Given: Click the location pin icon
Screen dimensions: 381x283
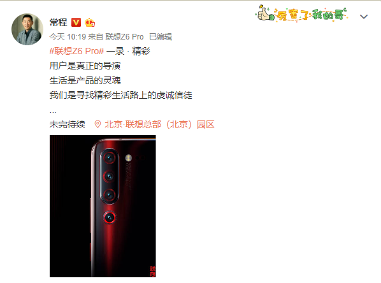Looking at the screenshot, I should pos(97,124).
